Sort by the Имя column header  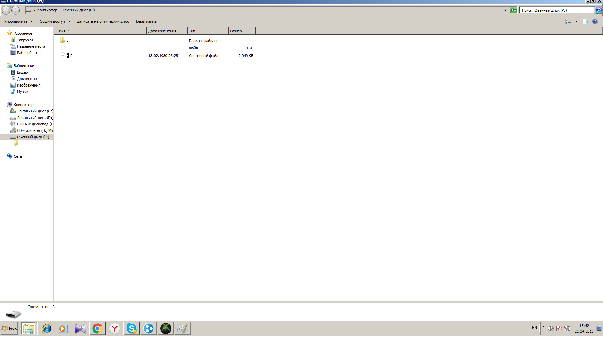tap(100, 31)
